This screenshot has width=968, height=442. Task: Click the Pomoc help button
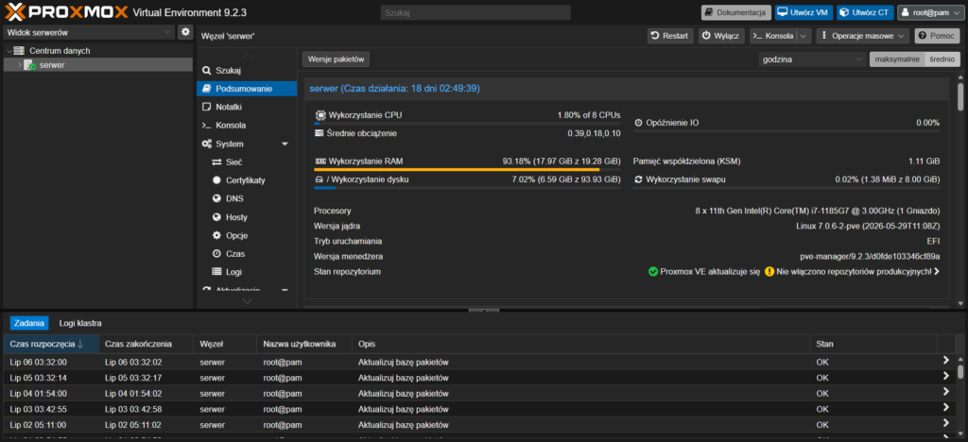[x=937, y=36]
